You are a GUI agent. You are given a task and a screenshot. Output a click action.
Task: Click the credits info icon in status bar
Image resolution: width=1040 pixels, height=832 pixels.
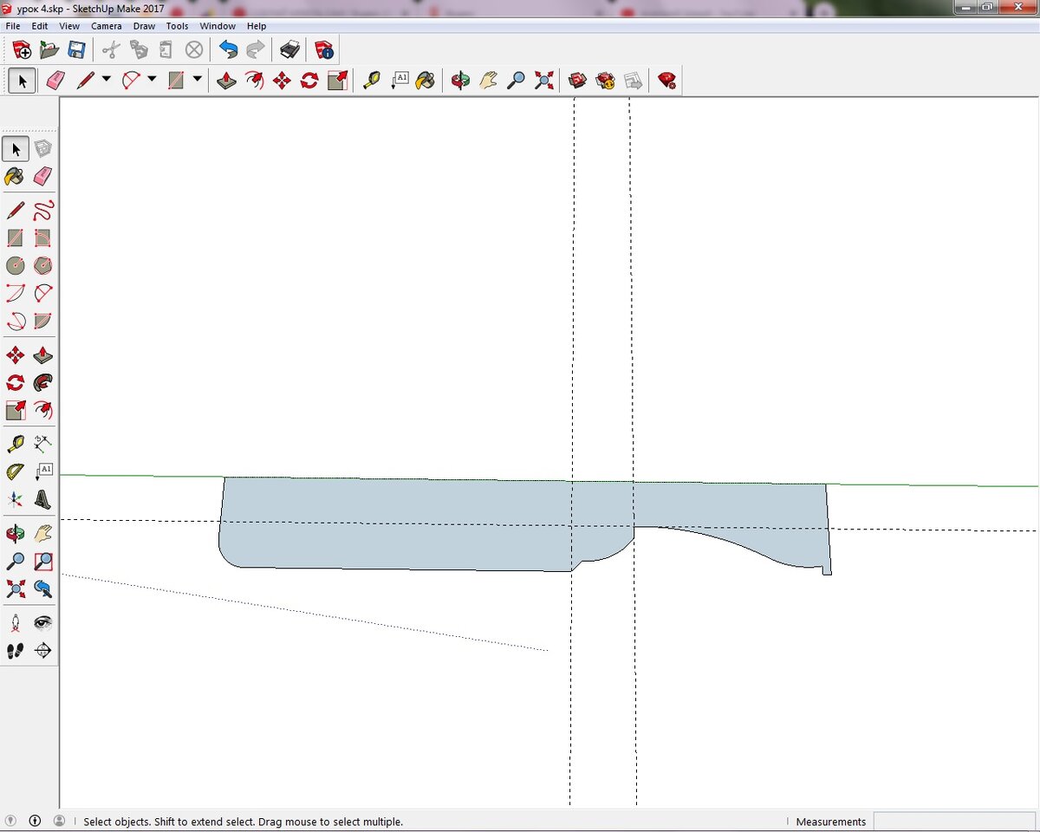(x=35, y=821)
